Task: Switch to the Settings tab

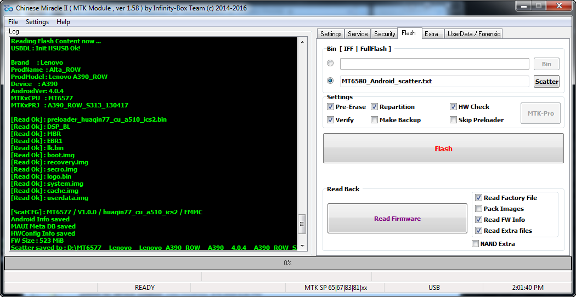Action: [331, 34]
